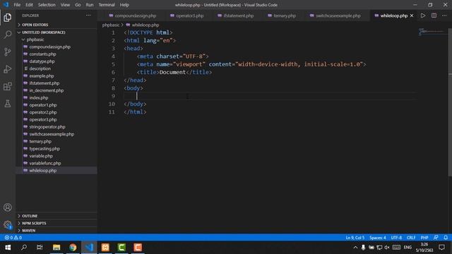Open the Go menu
452x254 pixels.
tap(78, 5)
